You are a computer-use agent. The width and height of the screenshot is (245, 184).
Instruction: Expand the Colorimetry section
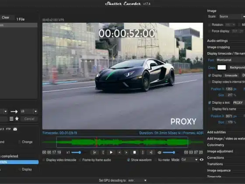point(216,145)
